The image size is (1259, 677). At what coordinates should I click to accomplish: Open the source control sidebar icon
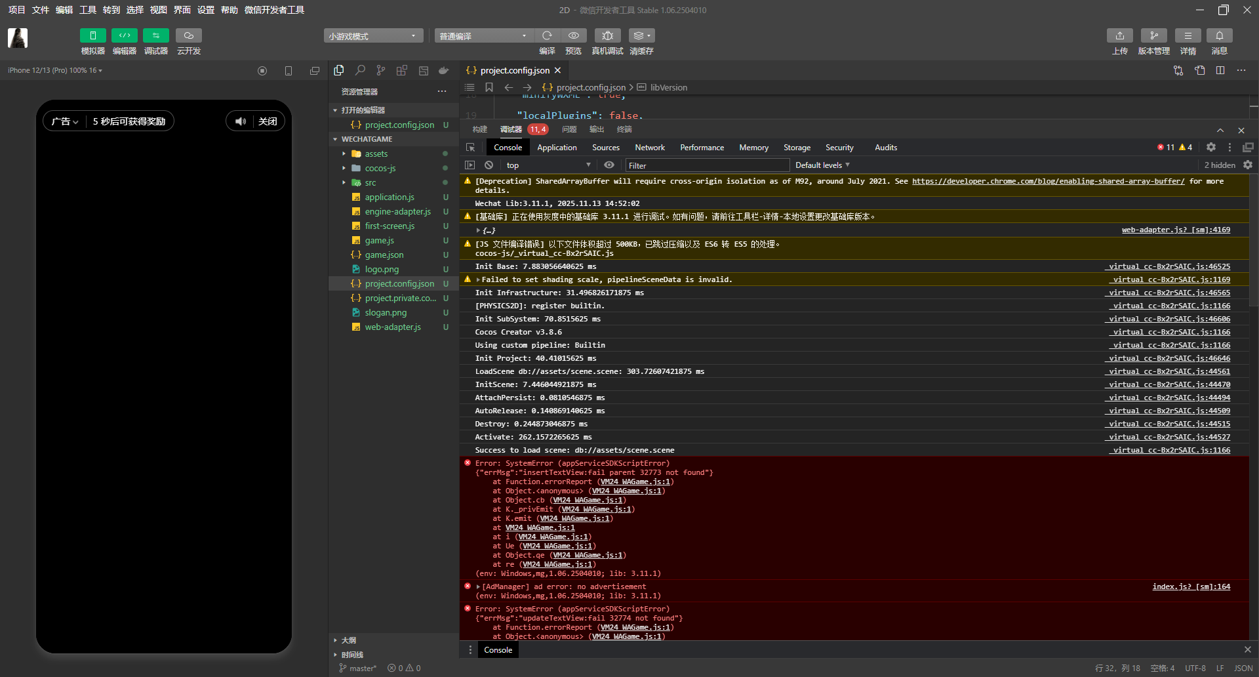click(x=381, y=70)
